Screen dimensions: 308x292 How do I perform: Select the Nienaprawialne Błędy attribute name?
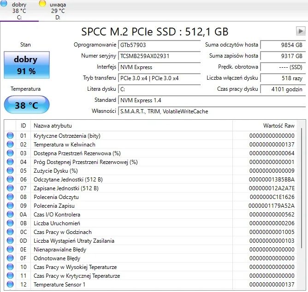pos(60,250)
